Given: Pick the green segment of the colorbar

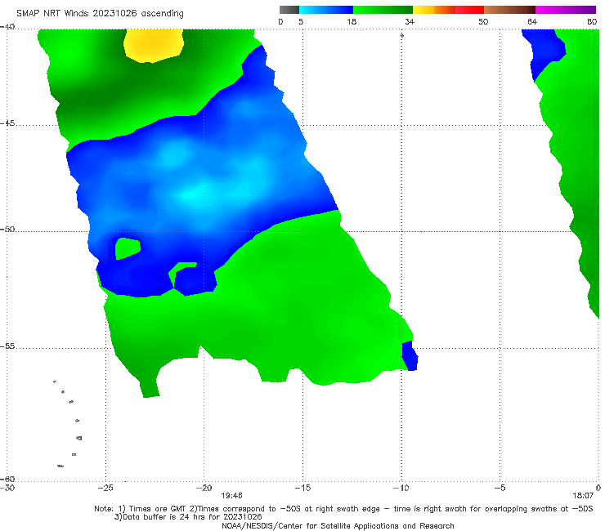Looking at the screenshot, I should click(x=383, y=10).
